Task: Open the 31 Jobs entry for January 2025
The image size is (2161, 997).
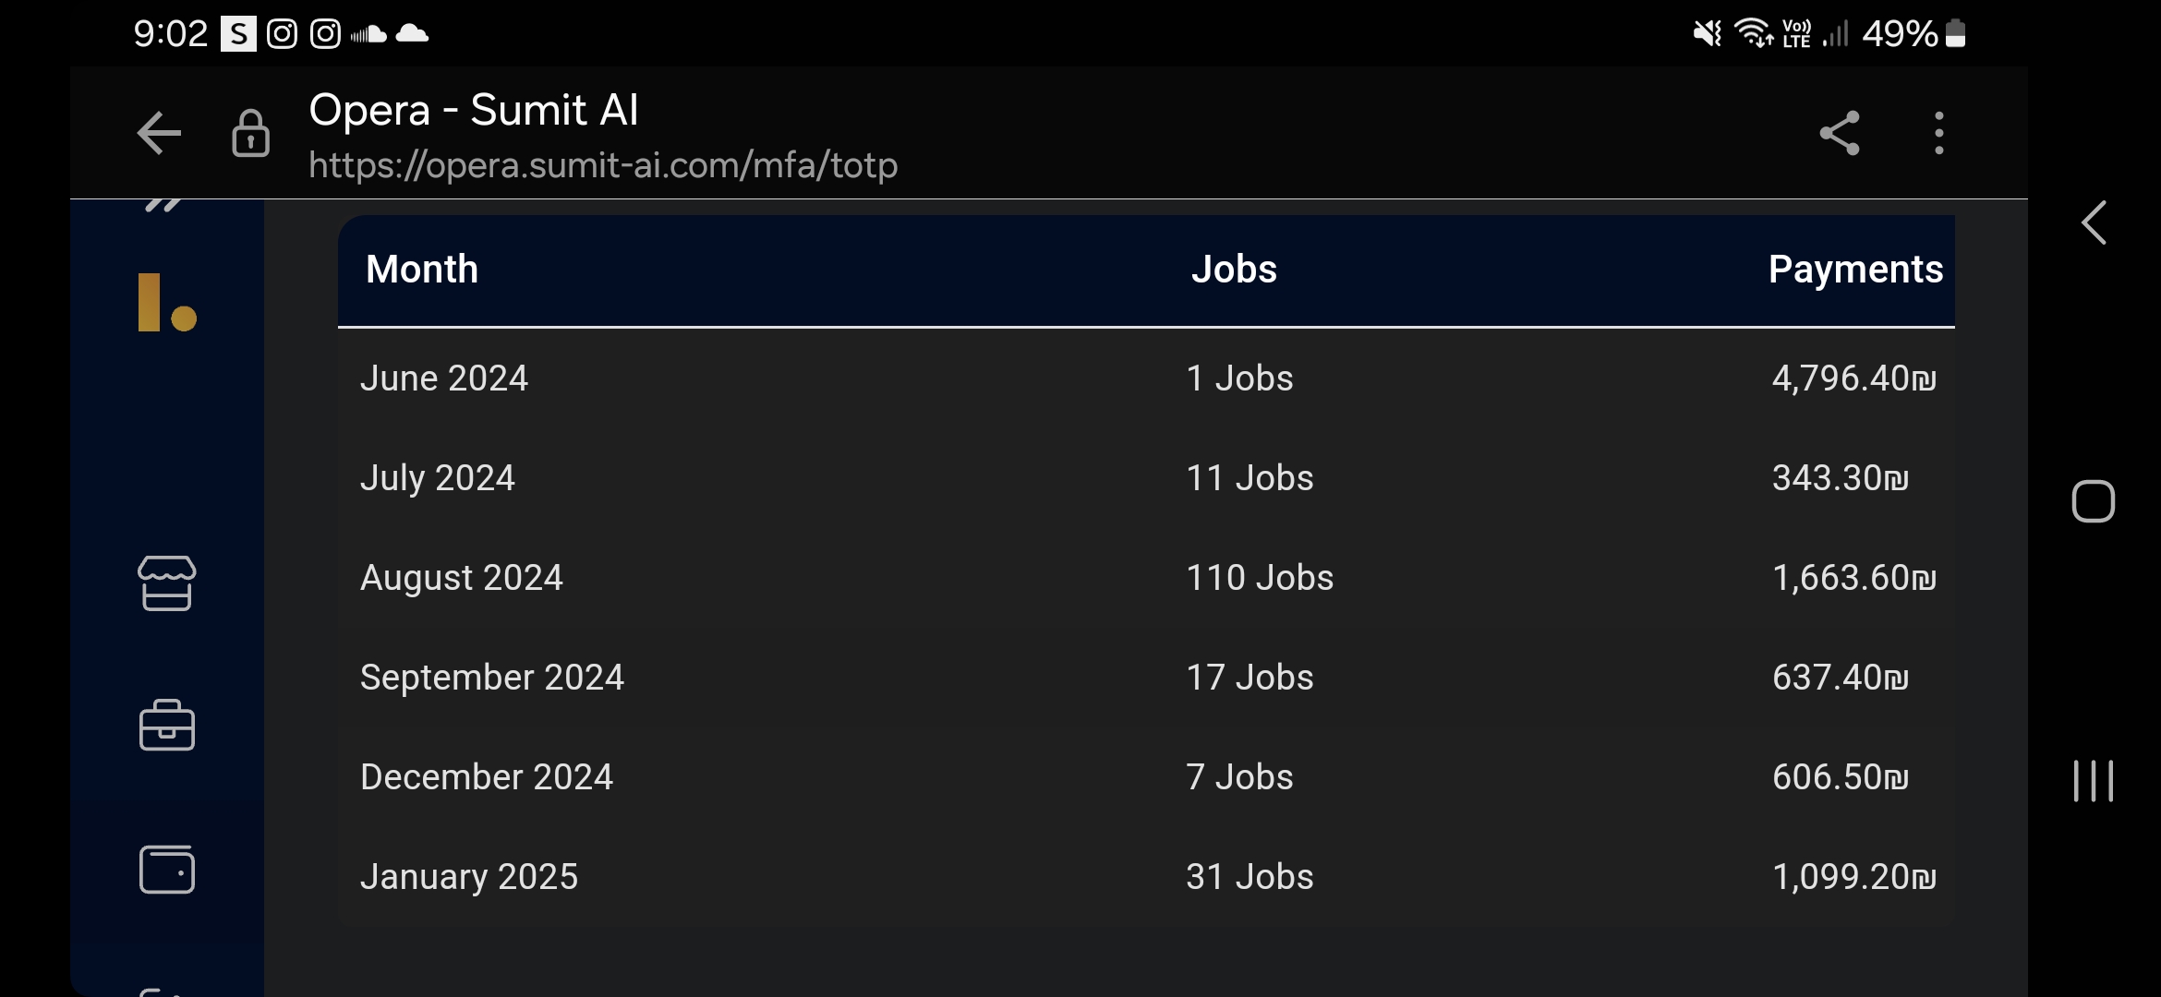Action: coord(1250,877)
